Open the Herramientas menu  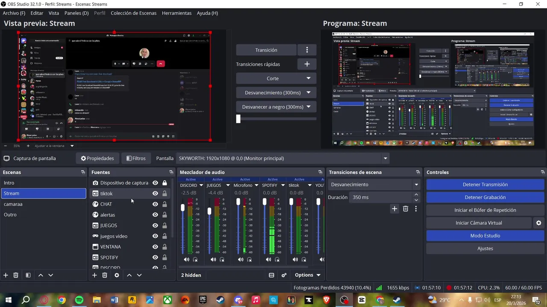pyautogui.click(x=176, y=13)
